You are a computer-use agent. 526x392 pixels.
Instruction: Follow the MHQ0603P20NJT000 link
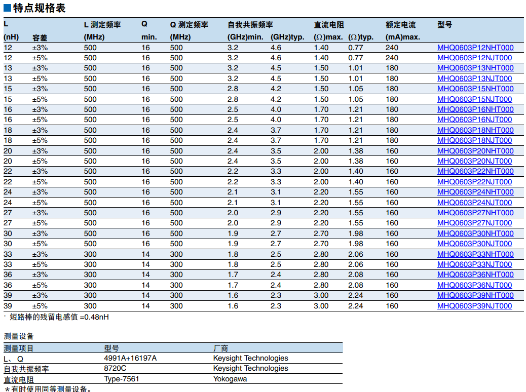(475, 161)
